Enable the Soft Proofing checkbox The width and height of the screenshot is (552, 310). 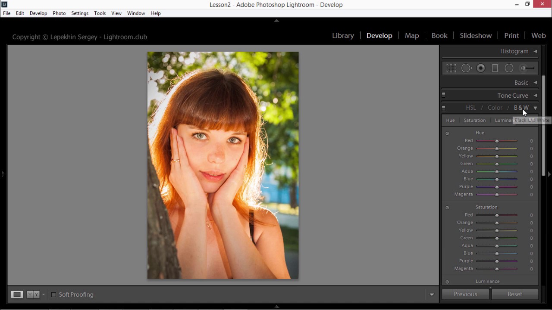53,294
